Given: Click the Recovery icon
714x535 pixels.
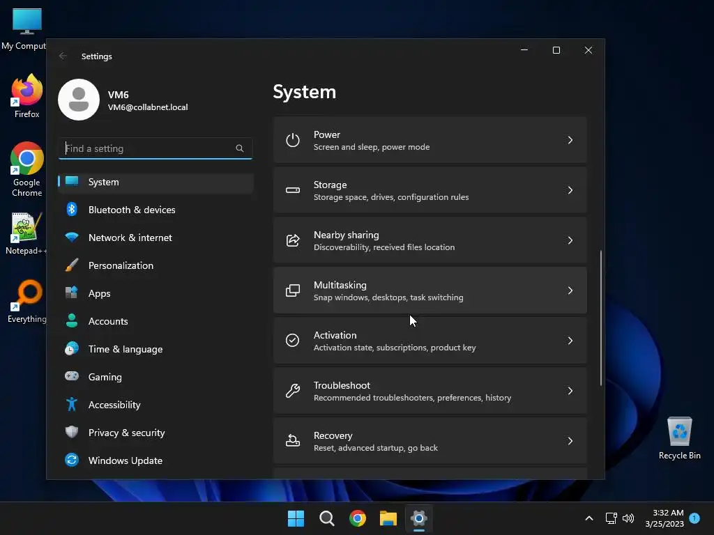Looking at the screenshot, I should point(292,440).
